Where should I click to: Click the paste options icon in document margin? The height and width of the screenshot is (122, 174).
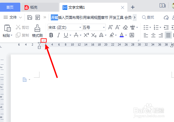[25, 79]
